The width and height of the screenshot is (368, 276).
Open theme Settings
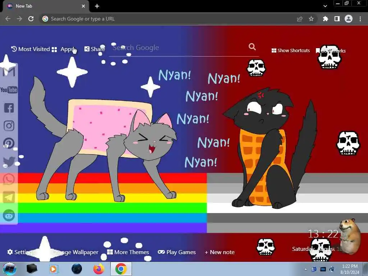pyautogui.click(x=20, y=252)
